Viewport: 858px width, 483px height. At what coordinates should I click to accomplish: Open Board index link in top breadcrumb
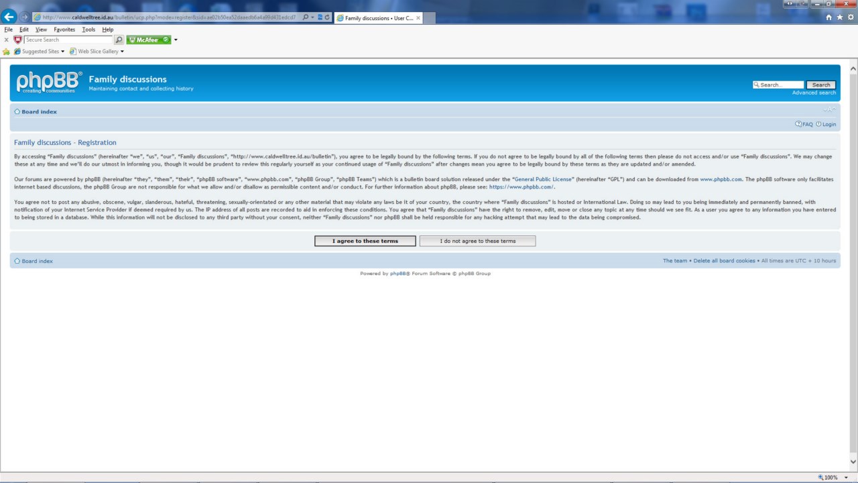tap(39, 112)
